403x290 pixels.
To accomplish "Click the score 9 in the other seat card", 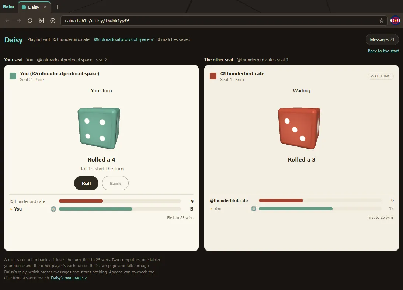I will [392, 201].
